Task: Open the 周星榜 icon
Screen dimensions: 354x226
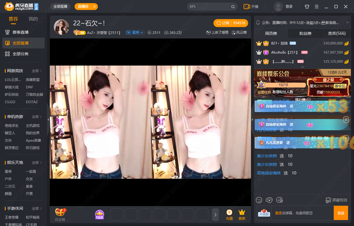Action: (x=100, y=215)
